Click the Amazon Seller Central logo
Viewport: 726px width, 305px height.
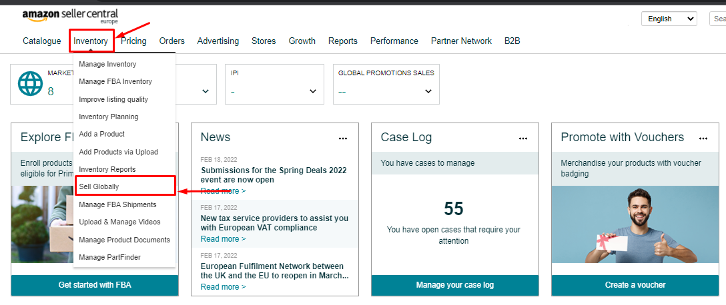tap(70, 16)
